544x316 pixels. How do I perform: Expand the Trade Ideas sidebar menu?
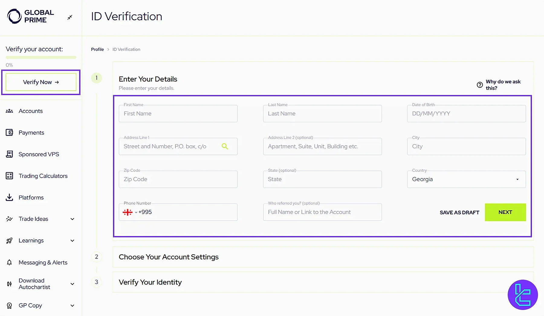click(72, 219)
